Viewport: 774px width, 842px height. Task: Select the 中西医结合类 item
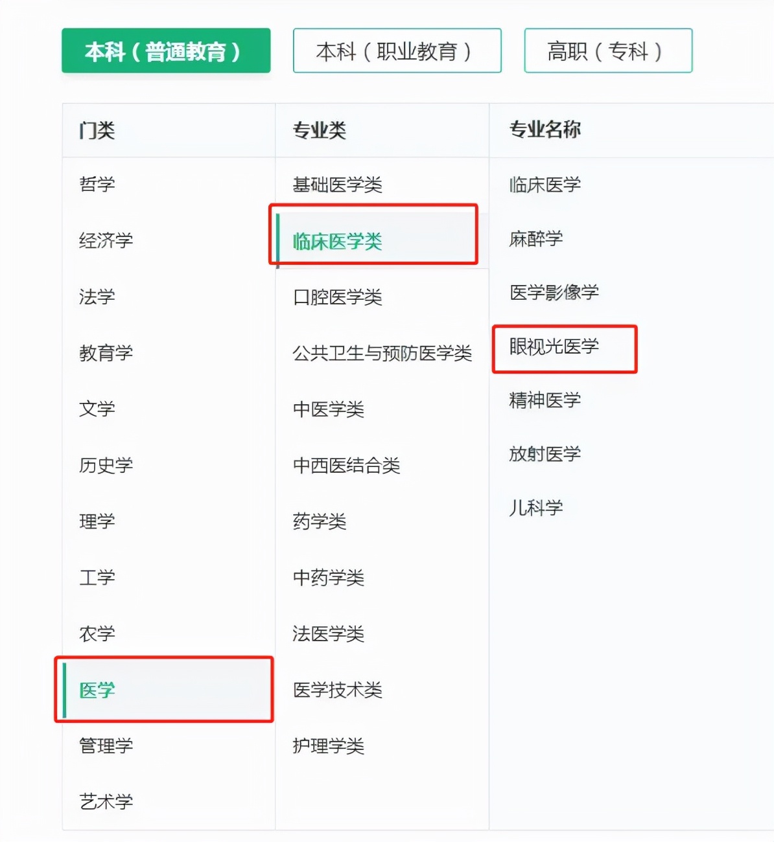[346, 465]
